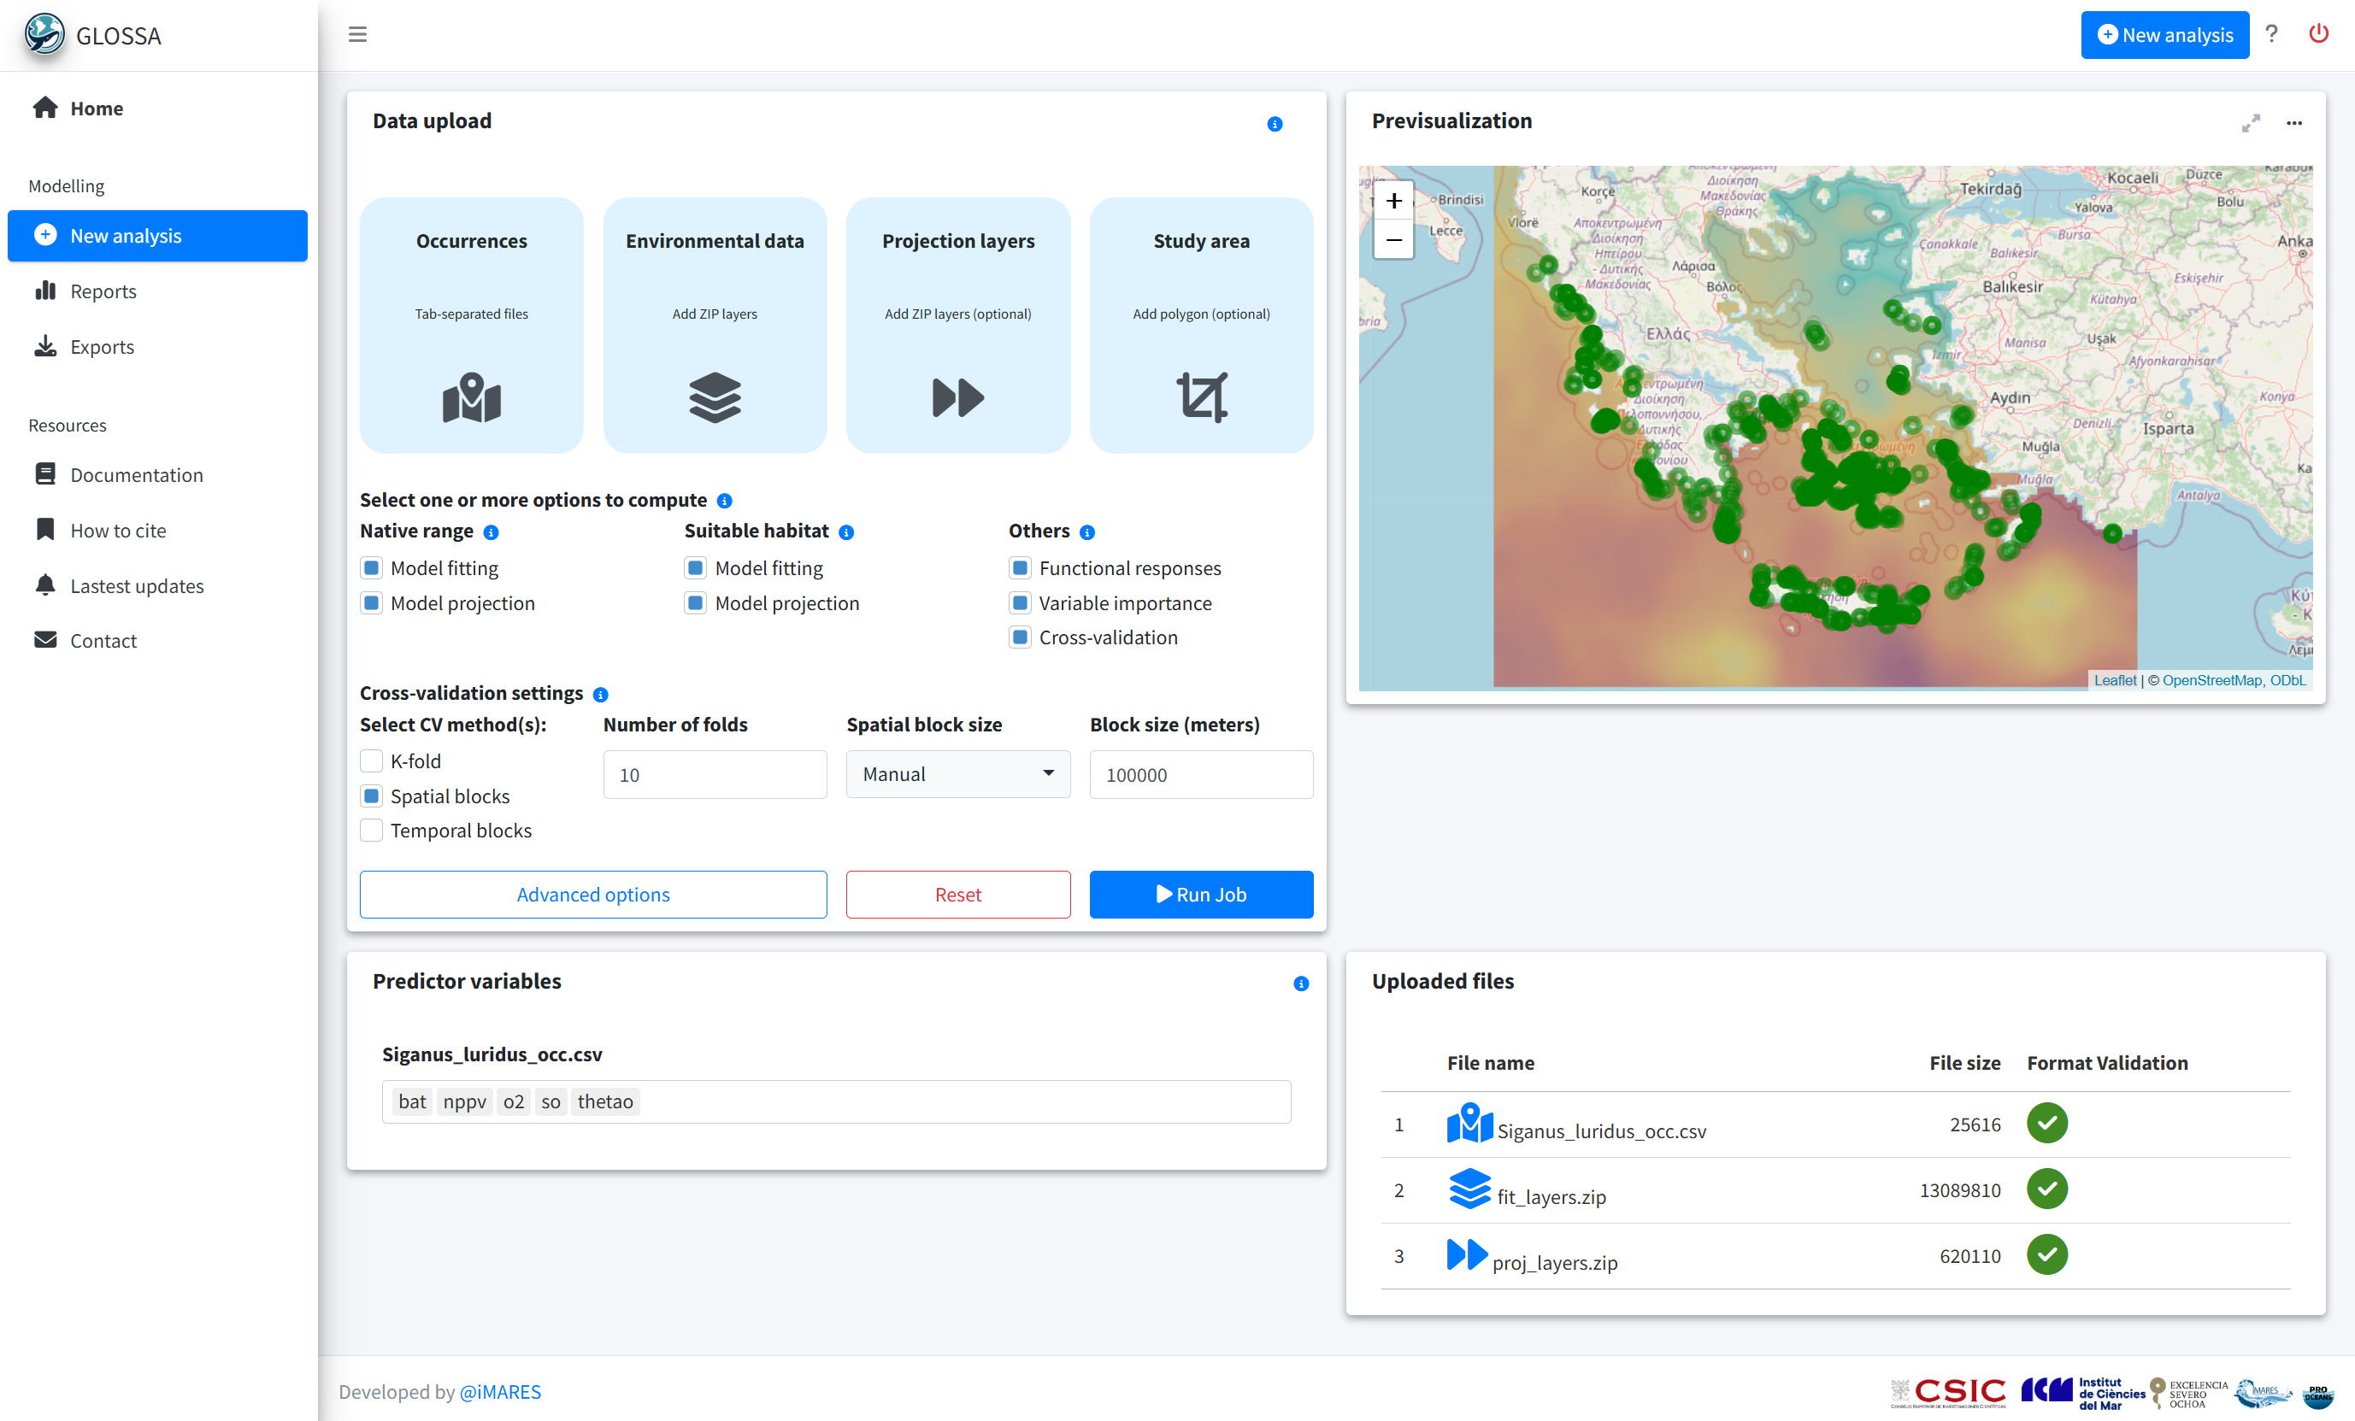
Task: Click the Run Job button
Action: point(1201,895)
